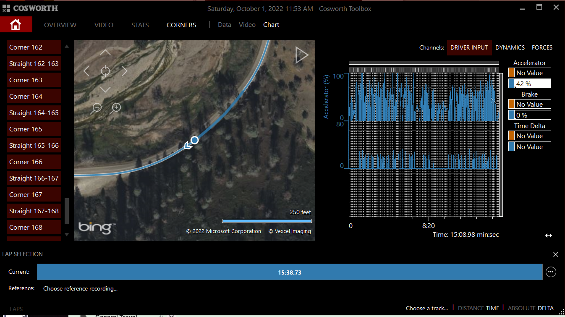This screenshot has width=565, height=317.
Task: Click the red Home icon
Action: (x=16, y=25)
